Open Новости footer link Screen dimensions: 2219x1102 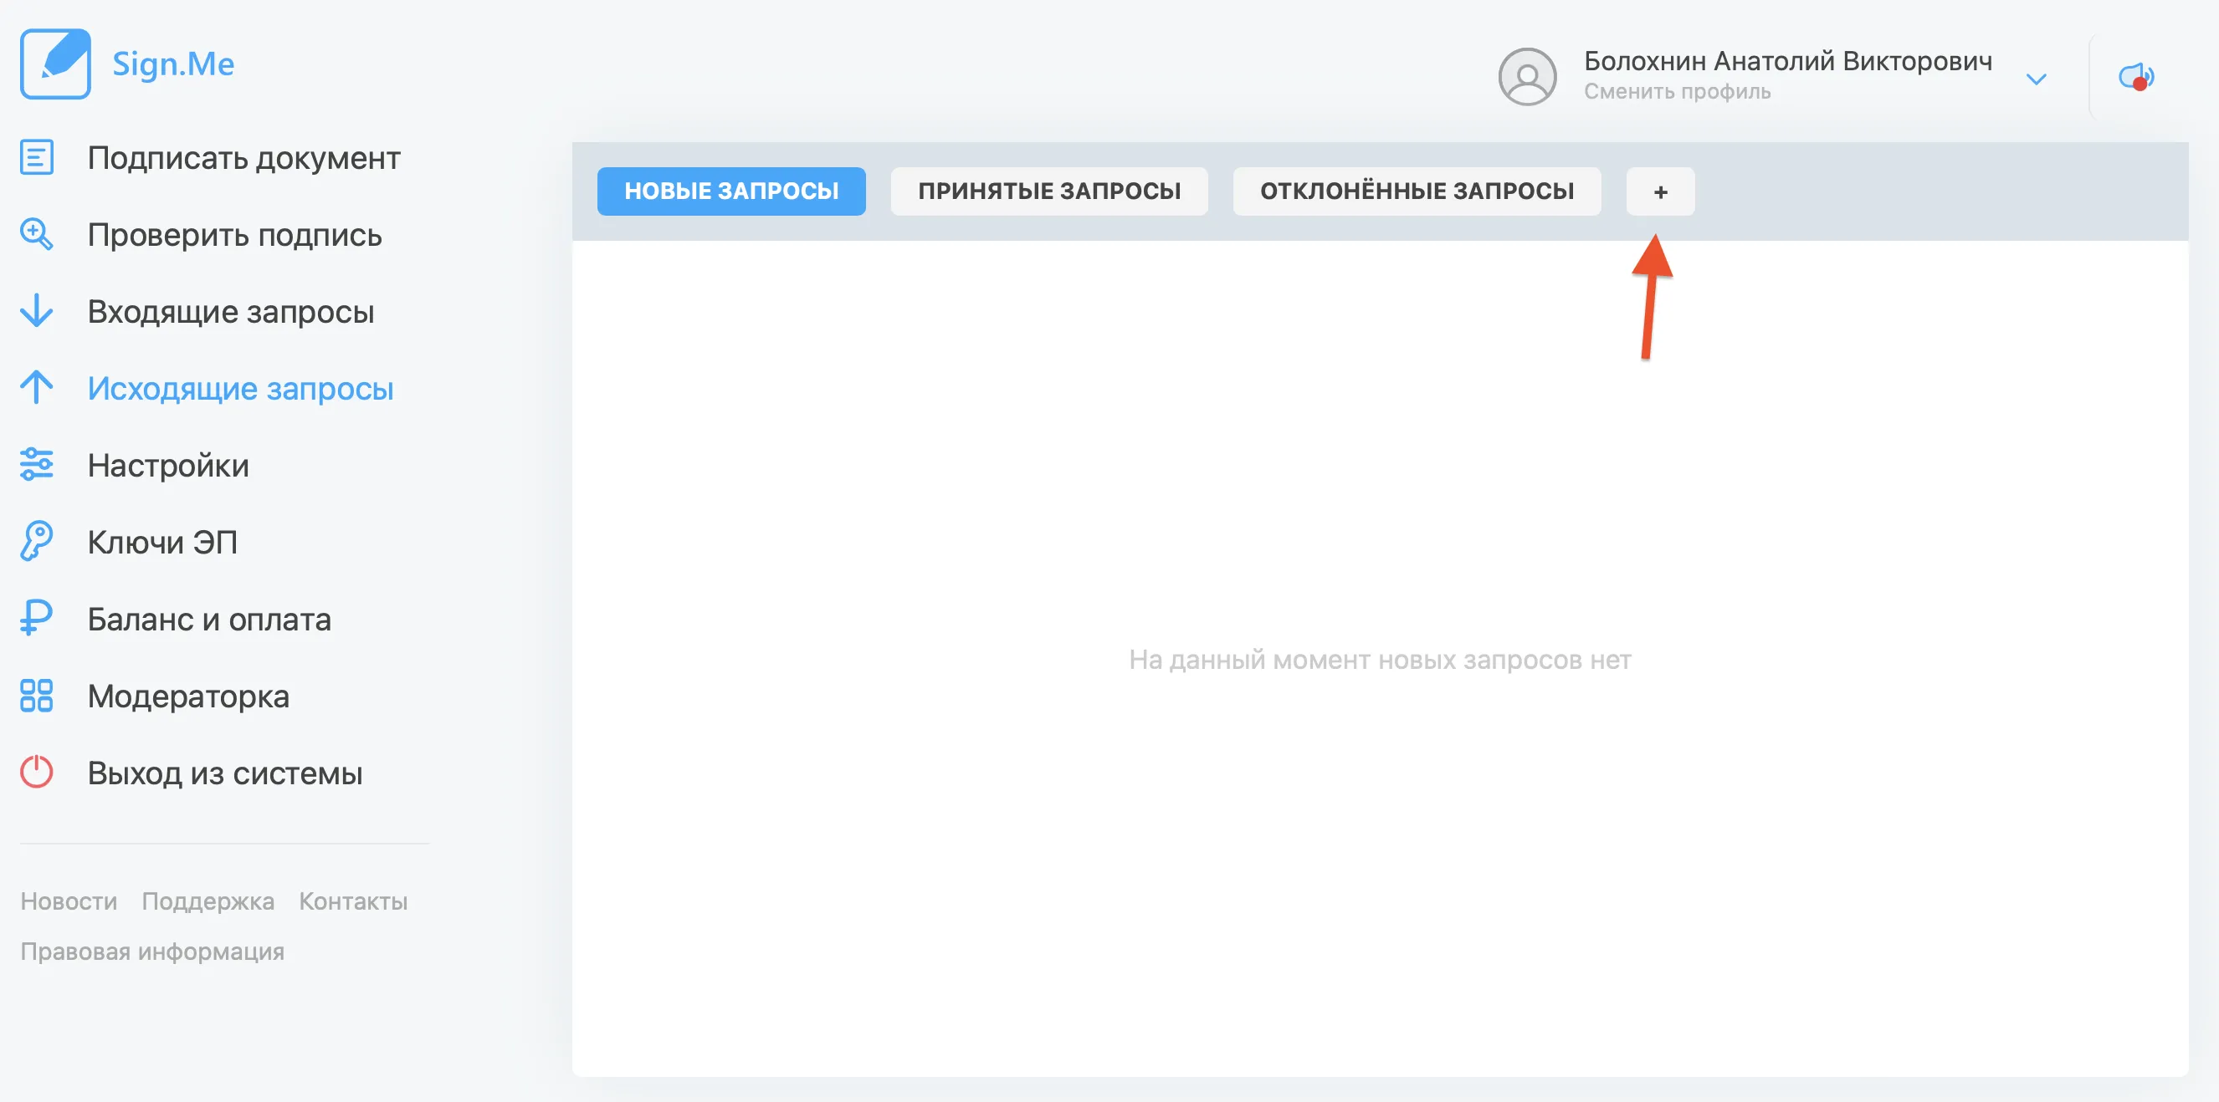tap(69, 901)
